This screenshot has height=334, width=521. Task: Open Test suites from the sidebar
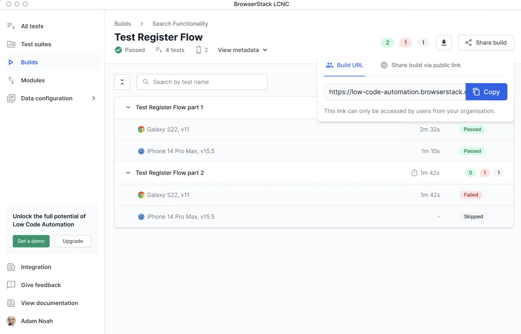[x=36, y=44]
